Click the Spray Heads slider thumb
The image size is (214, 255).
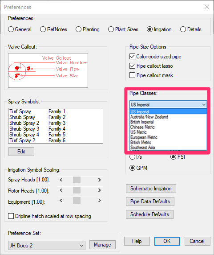[x=77, y=180]
